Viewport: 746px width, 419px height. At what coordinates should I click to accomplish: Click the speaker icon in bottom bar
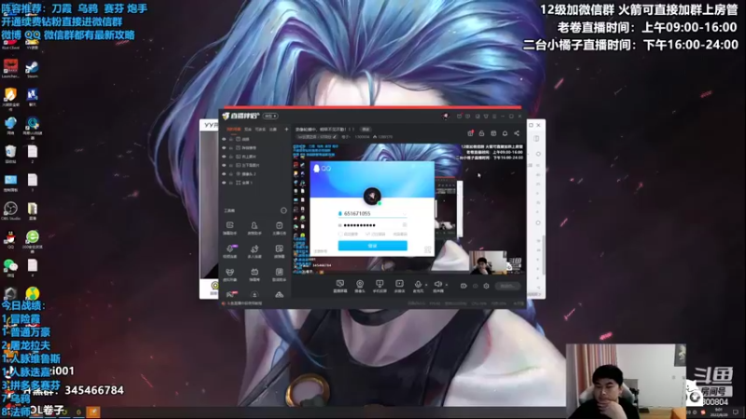coord(437,284)
